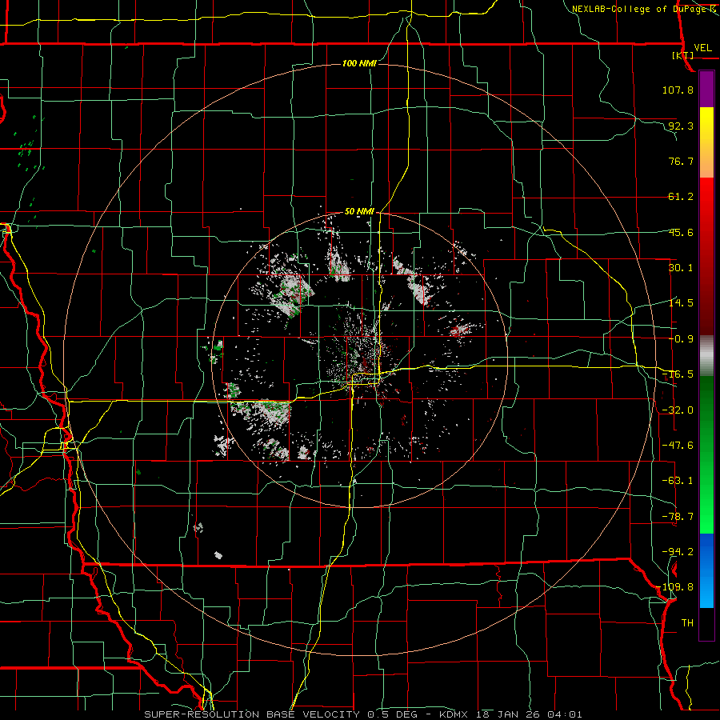Screen dimensions: 720x720
Task: Click the -78.7 velocity scale value
Action: click(x=678, y=517)
